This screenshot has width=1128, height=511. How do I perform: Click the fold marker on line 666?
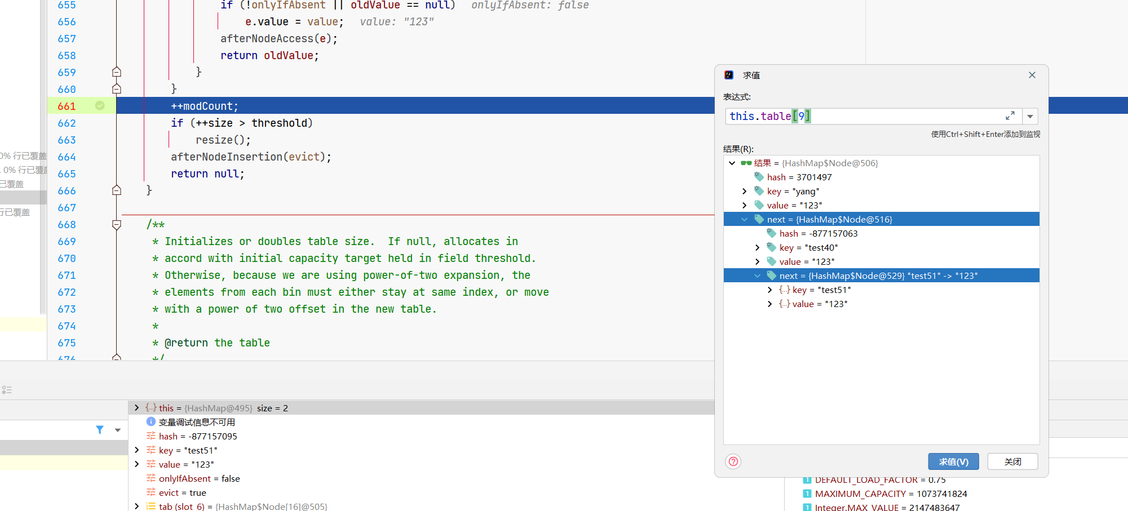point(117,190)
